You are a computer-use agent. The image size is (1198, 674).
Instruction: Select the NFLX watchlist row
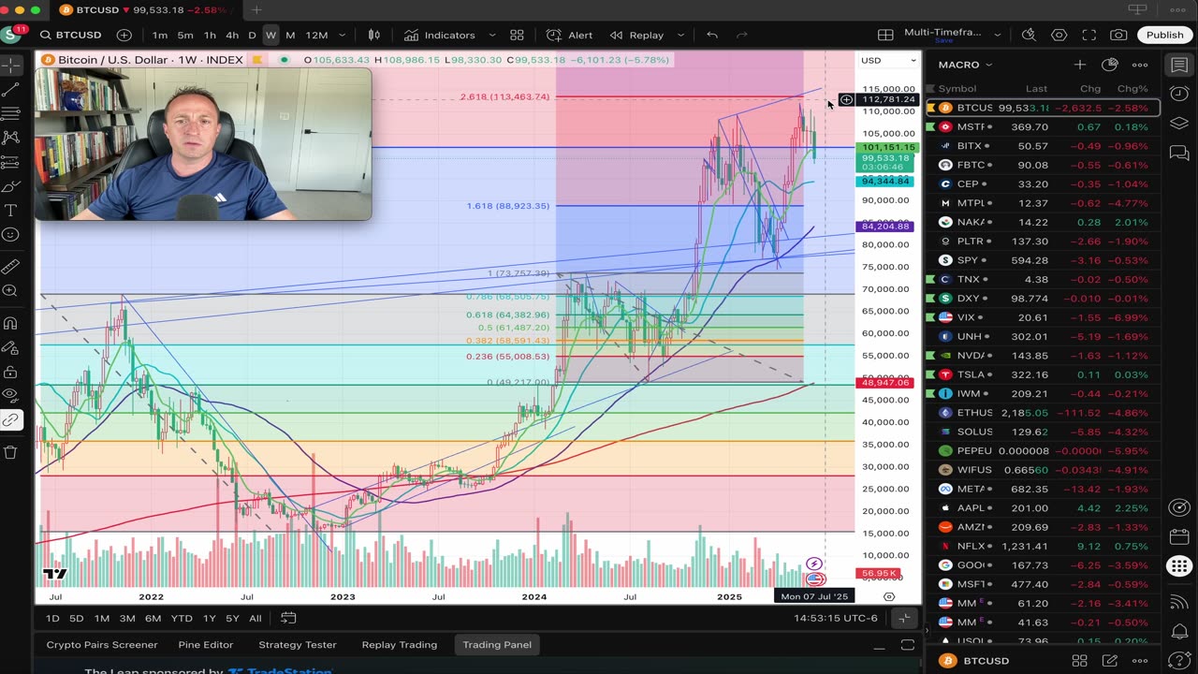click(1044, 546)
